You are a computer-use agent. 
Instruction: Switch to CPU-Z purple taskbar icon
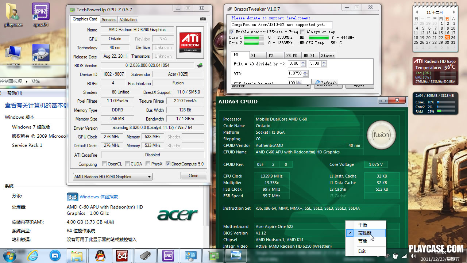(168, 255)
